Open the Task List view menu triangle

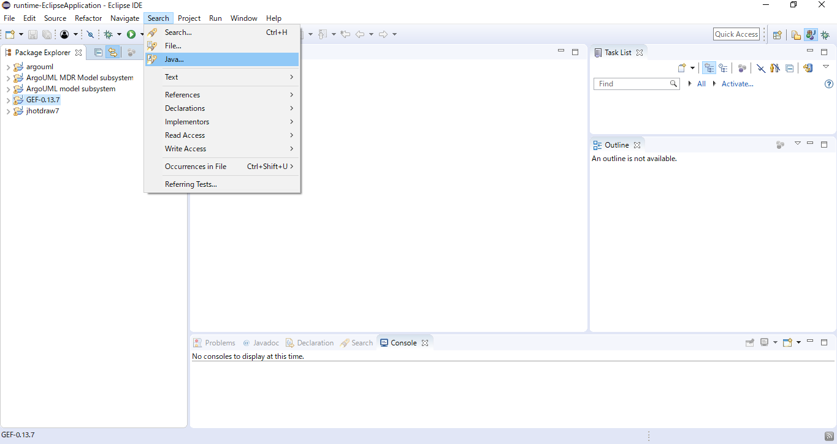[826, 66]
